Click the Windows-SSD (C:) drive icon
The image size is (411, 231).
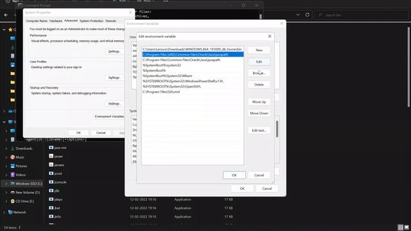12,184
